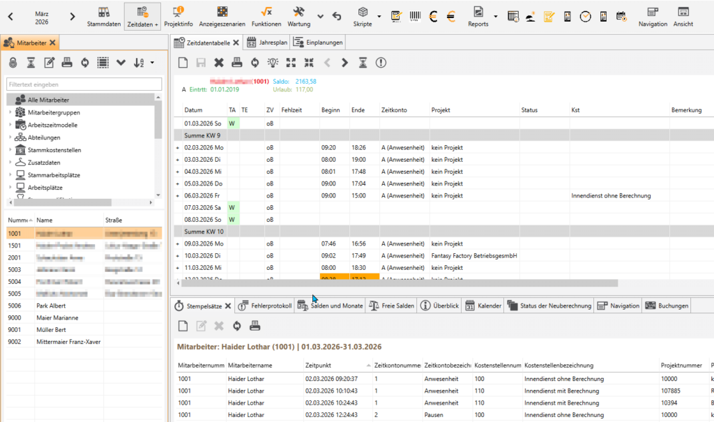Viewport: 714px width, 422px height.
Task: Open the Projektinfo tool
Action: coord(178,16)
